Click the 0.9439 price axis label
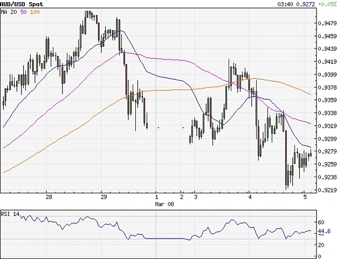Image resolution: width=337 pixels, height=259 pixels. 327,48
